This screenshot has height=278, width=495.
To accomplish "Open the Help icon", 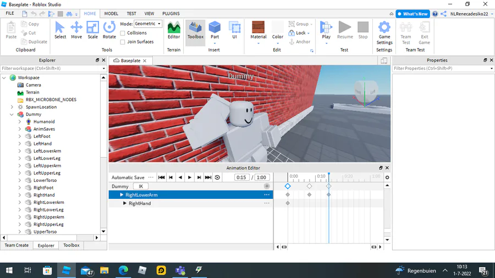I will 435,14.
